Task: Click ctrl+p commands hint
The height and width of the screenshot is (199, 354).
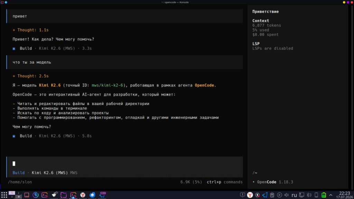Action: click(x=225, y=182)
